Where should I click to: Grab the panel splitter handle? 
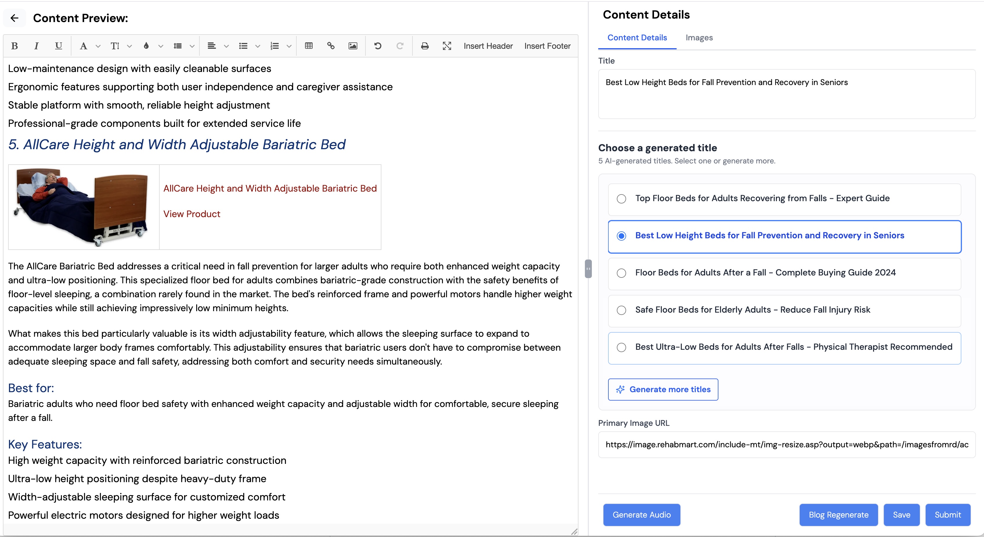[588, 268]
